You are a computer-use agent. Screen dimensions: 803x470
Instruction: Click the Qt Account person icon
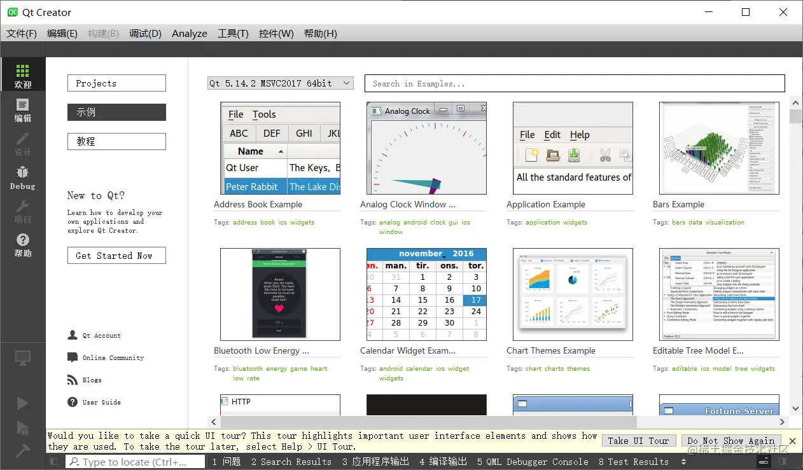(73, 335)
